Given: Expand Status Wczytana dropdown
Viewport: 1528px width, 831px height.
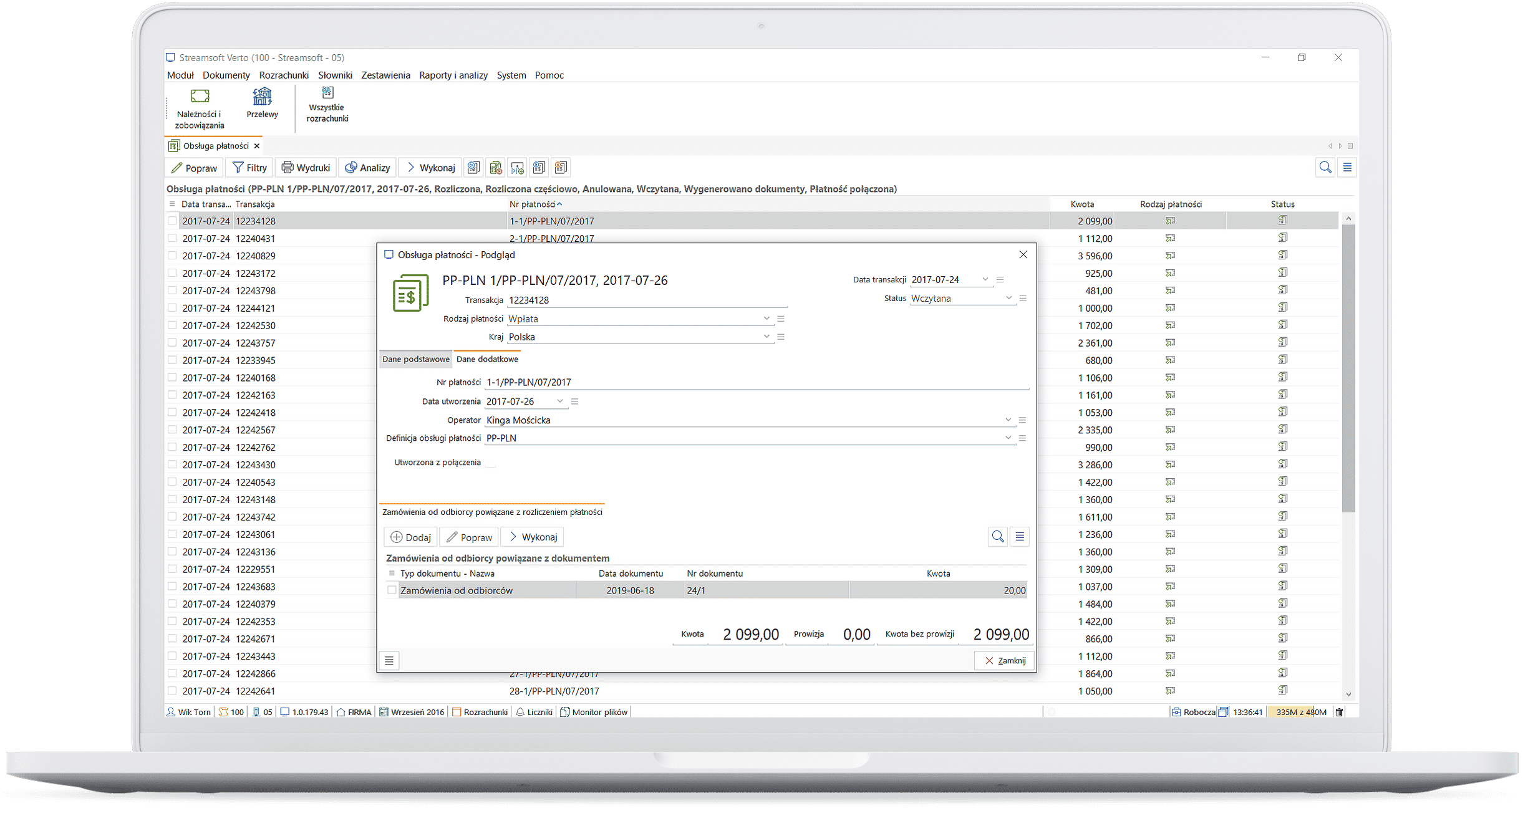Looking at the screenshot, I should pyautogui.click(x=1008, y=298).
